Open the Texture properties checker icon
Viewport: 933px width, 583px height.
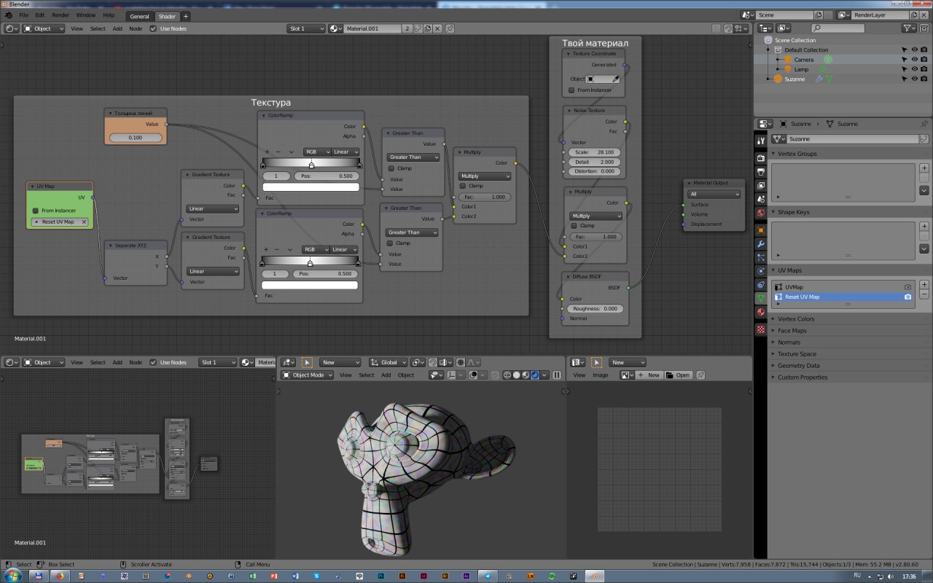[761, 329]
